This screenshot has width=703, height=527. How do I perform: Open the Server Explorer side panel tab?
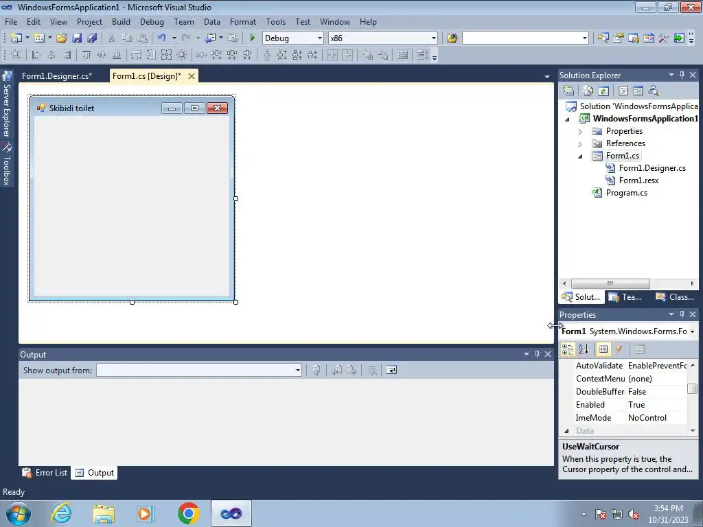[7, 105]
